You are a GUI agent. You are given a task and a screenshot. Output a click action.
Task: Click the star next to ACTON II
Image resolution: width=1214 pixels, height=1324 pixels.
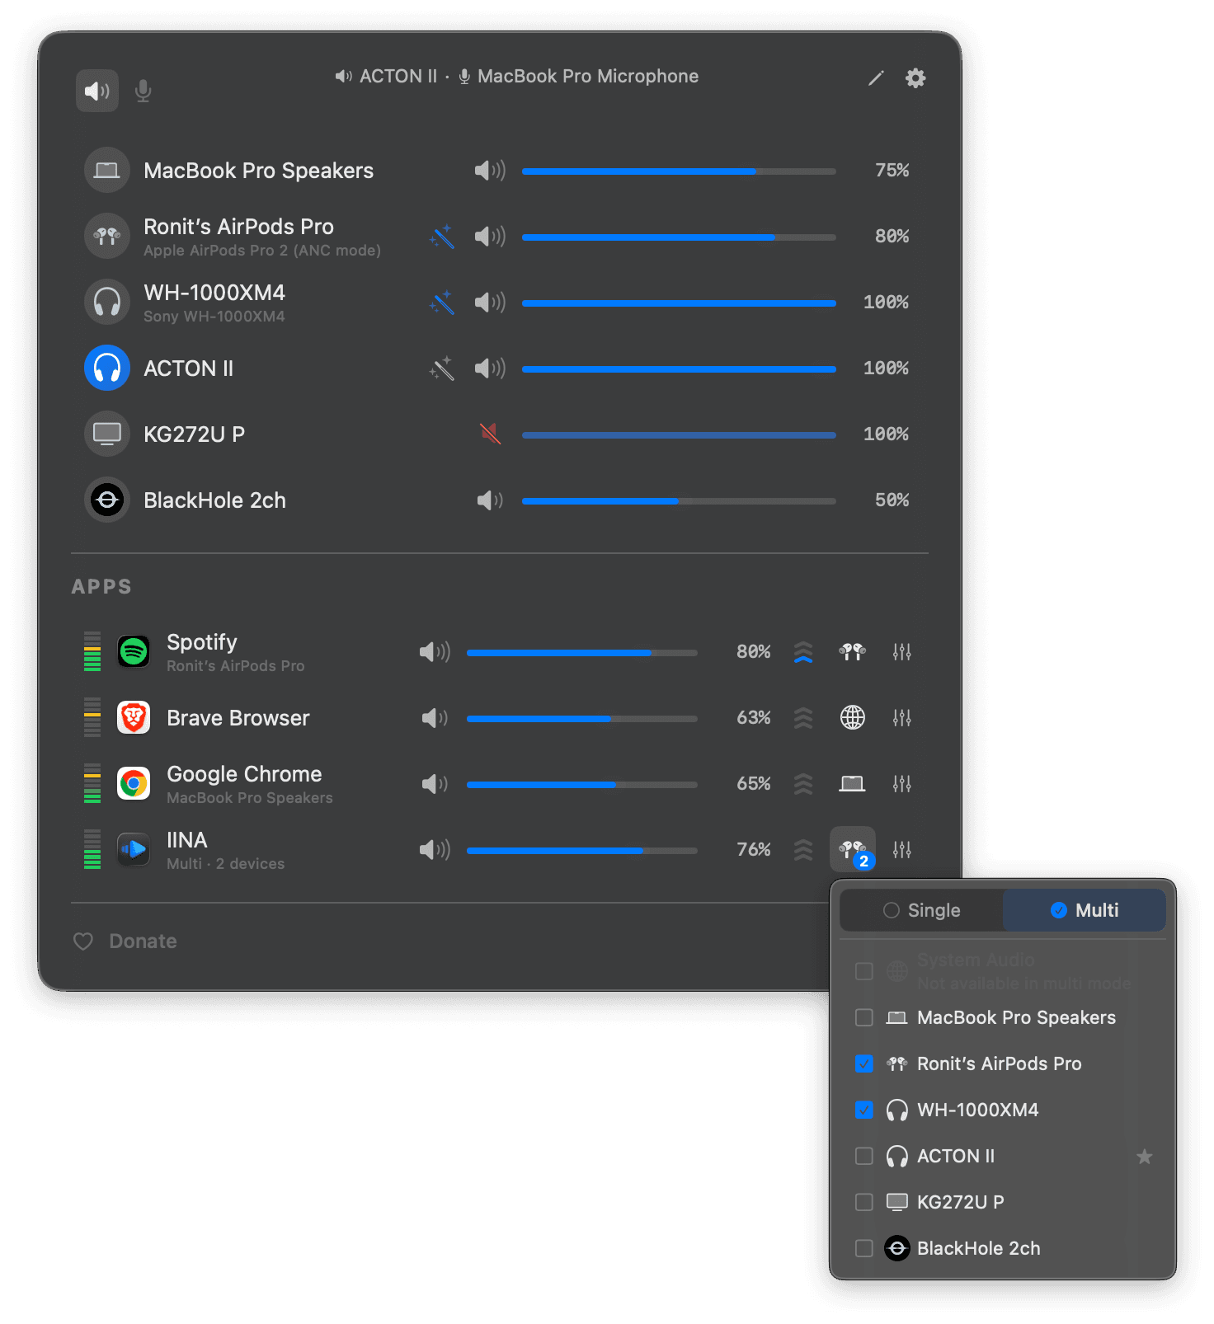coord(1145,1156)
